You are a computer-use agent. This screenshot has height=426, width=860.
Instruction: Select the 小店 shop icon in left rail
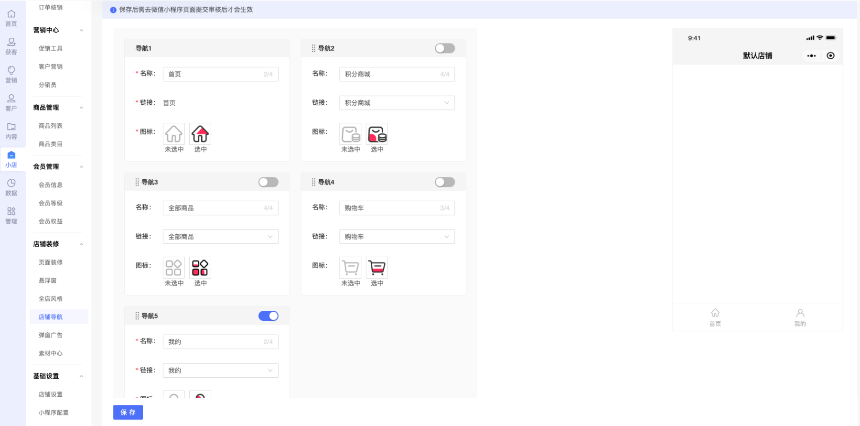(11, 155)
